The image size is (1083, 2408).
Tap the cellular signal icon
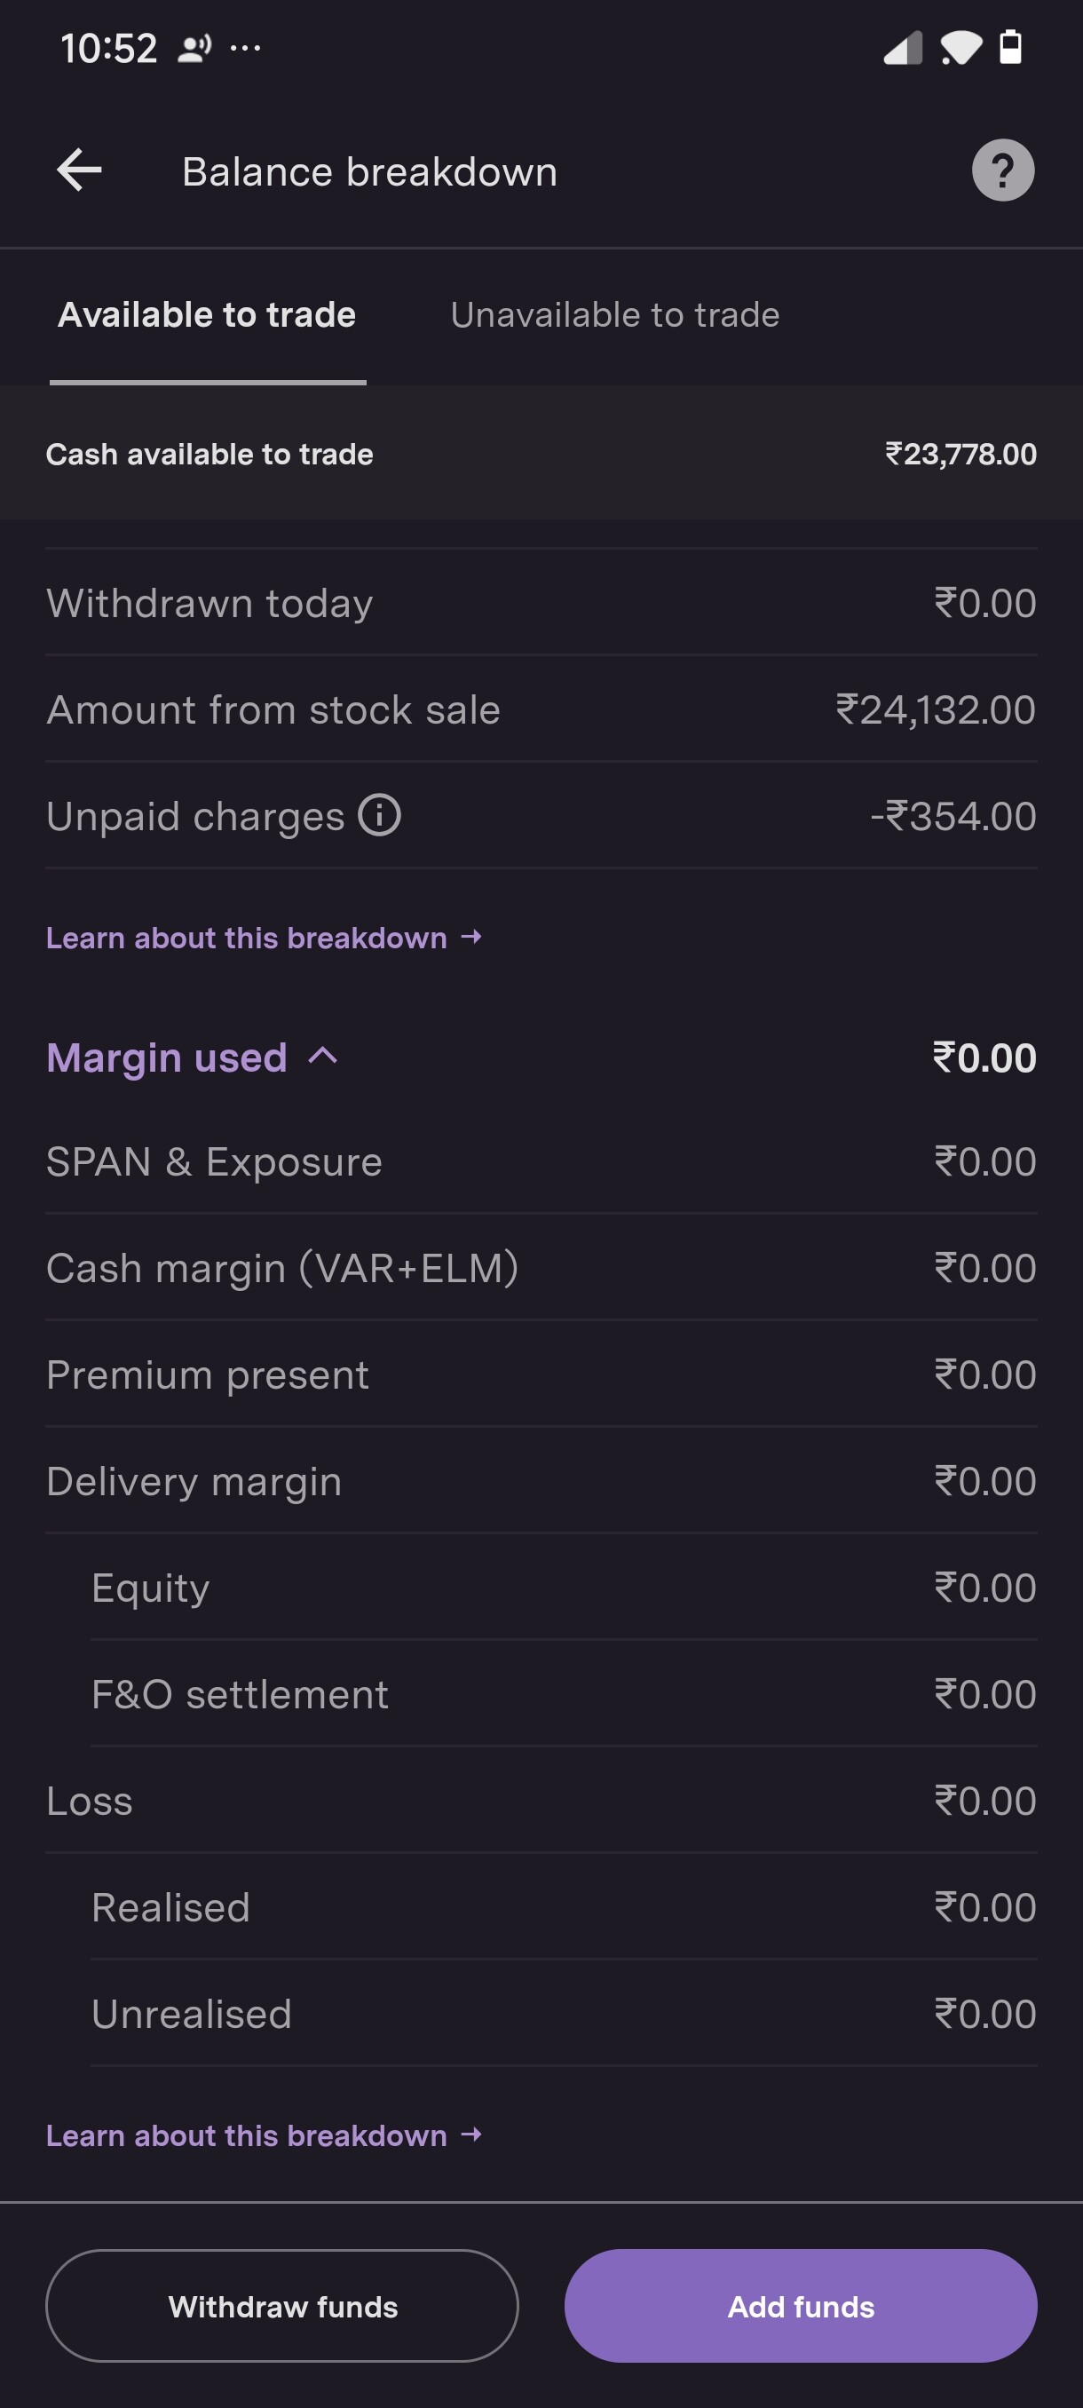click(903, 48)
